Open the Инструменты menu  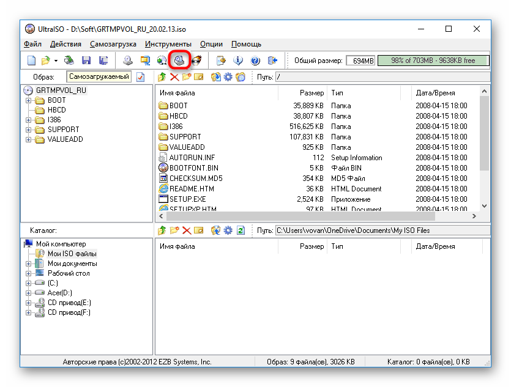(x=168, y=44)
